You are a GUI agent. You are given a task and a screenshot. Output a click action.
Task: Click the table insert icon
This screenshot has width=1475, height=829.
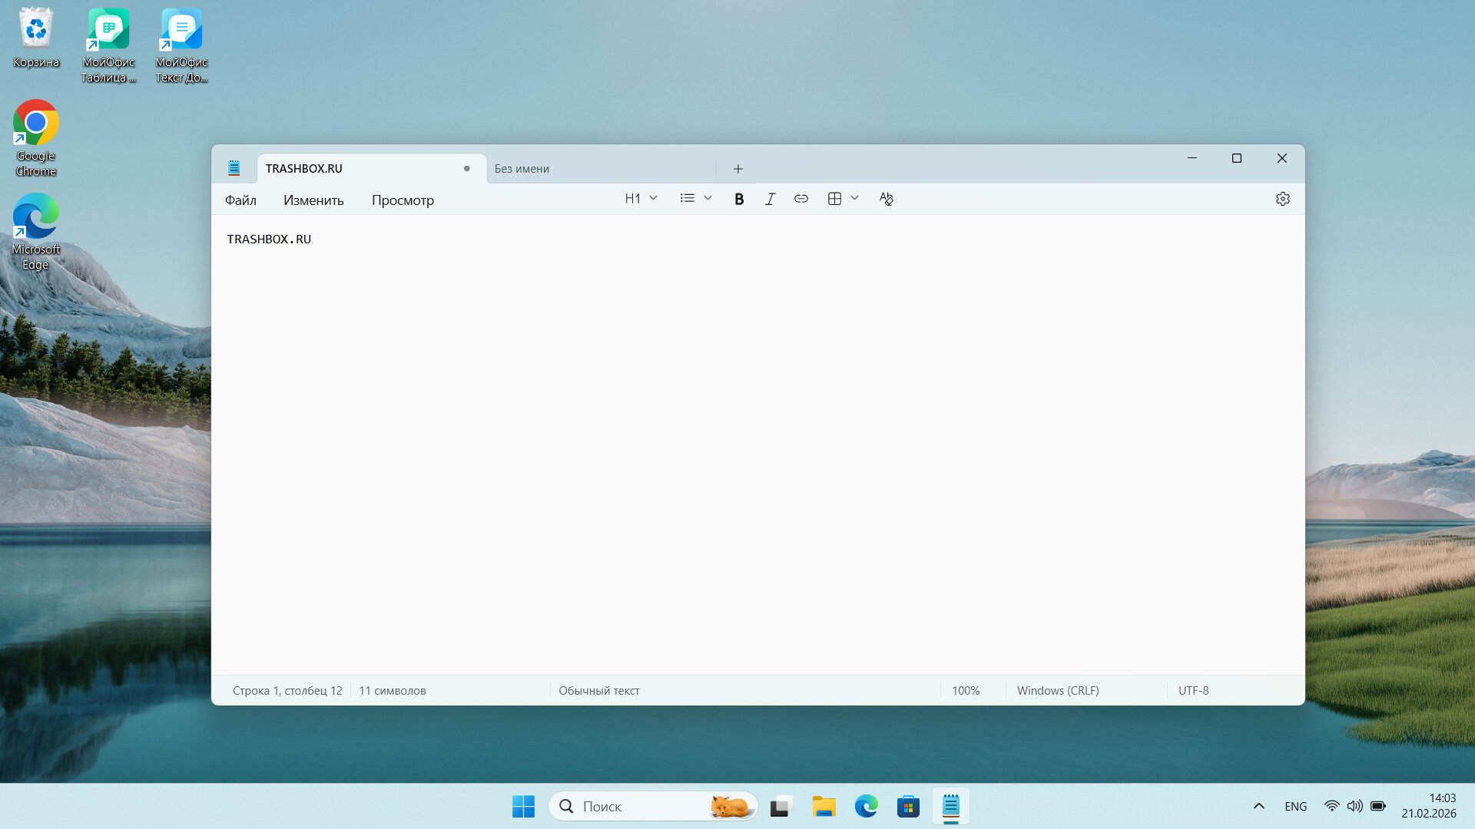coord(834,199)
